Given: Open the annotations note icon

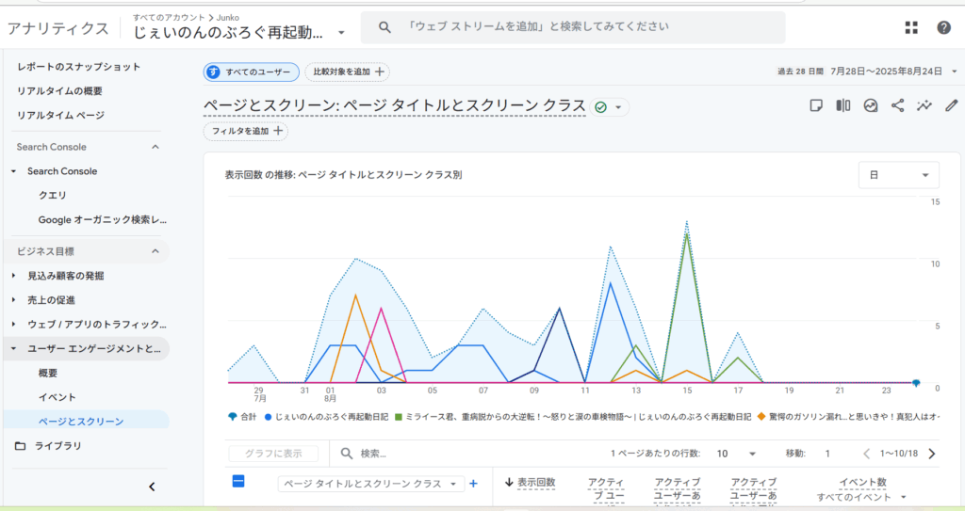Looking at the screenshot, I should 816,106.
